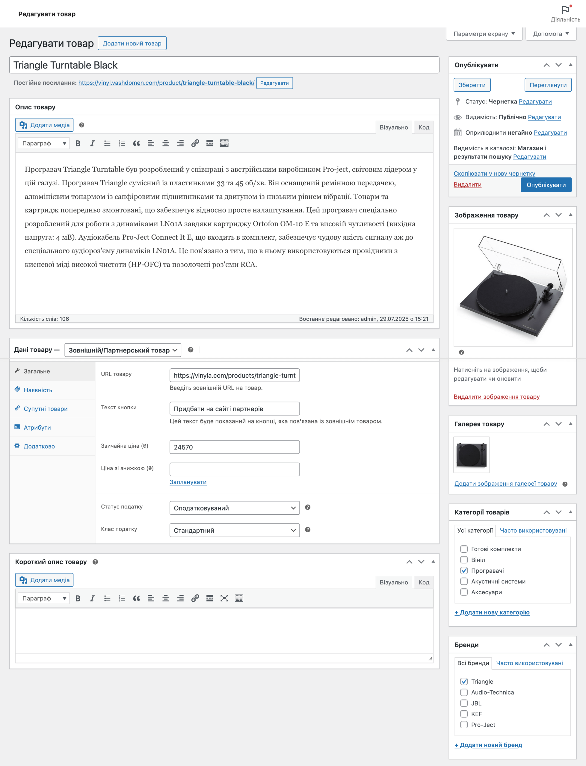This screenshot has width=586, height=766.
Task: Check the Pro-Ject brand
Action: pyautogui.click(x=464, y=724)
